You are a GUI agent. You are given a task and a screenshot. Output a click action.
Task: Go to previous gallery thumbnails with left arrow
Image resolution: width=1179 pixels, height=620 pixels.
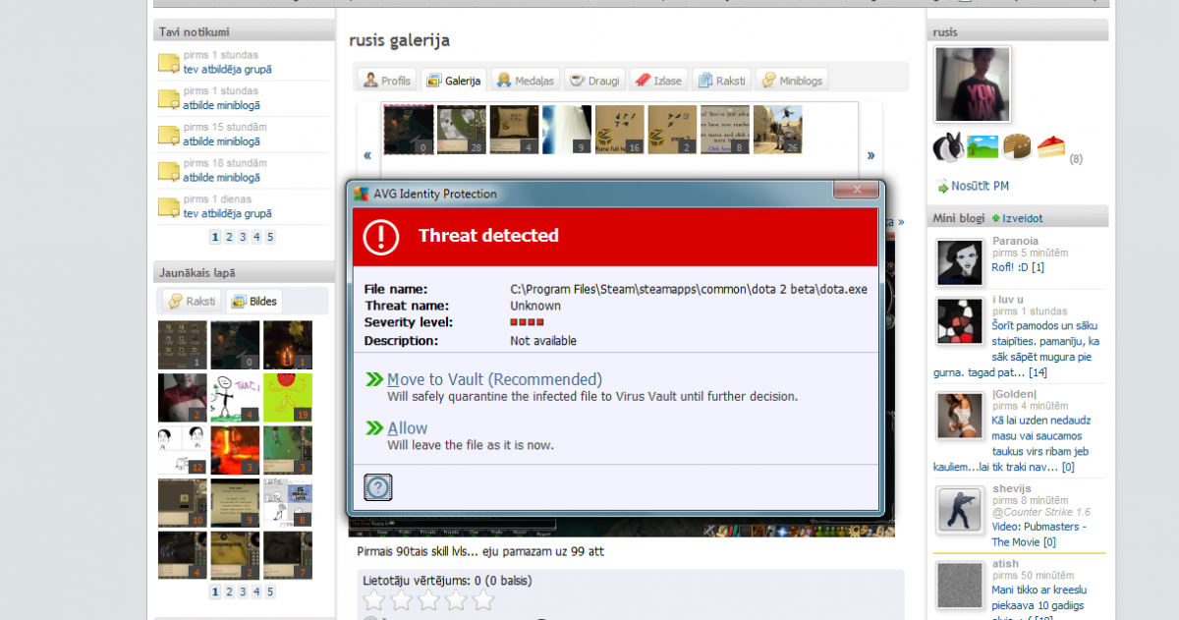(x=367, y=155)
